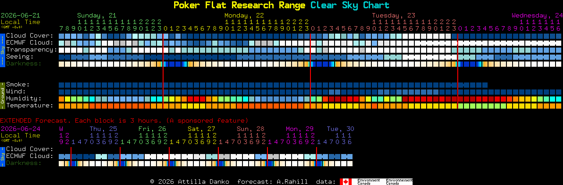Select the Monday, 22 day header
Image resolution: width=563 pixels, height=185 pixels.
[244, 15]
